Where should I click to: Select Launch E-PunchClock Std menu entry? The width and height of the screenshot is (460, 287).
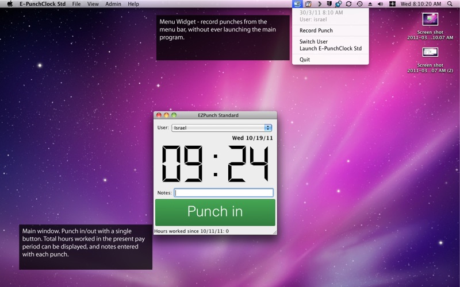(x=330, y=49)
